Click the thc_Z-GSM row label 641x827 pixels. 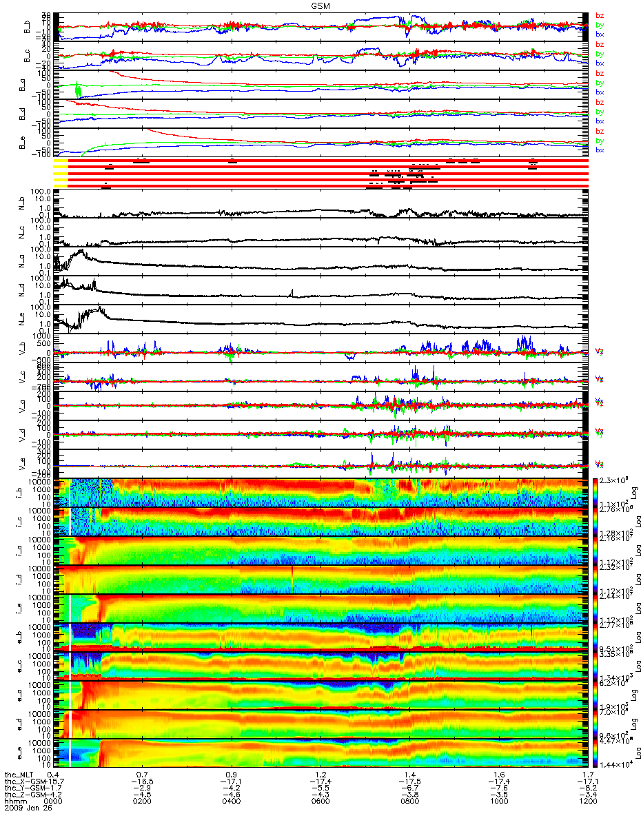point(24,793)
